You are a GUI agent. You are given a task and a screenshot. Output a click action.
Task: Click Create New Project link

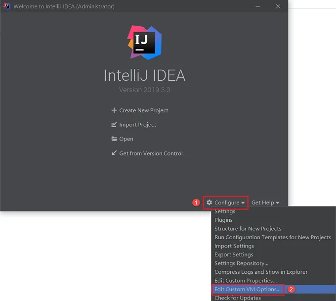tap(144, 110)
